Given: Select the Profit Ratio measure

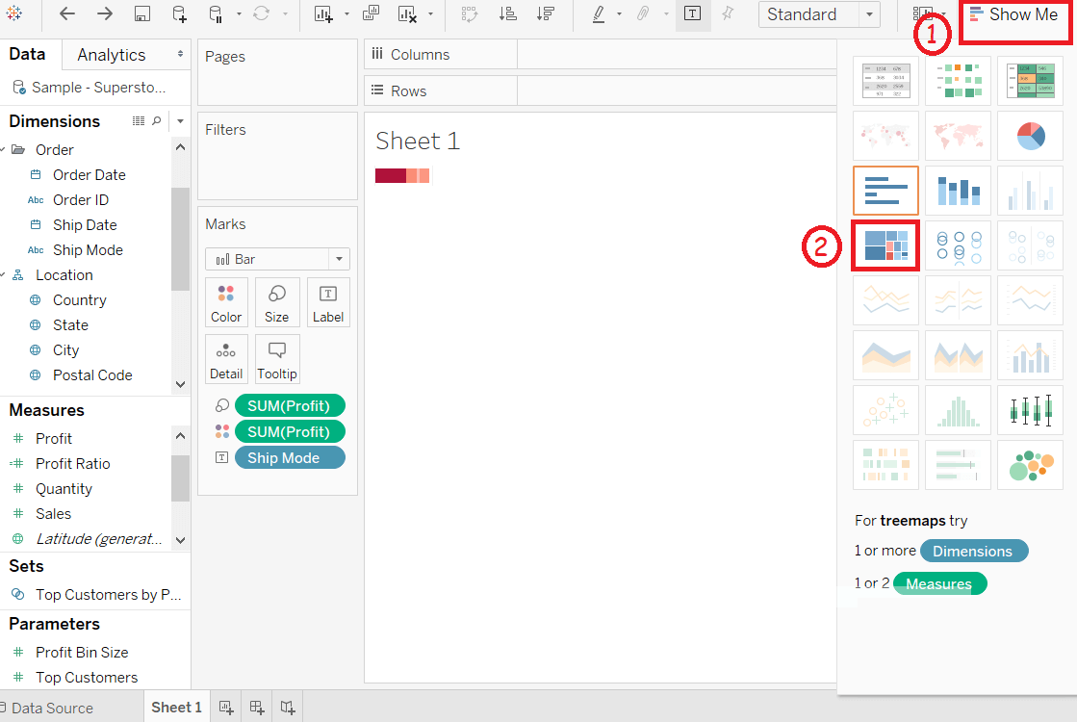Looking at the screenshot, I should click(x=73, y=464).
